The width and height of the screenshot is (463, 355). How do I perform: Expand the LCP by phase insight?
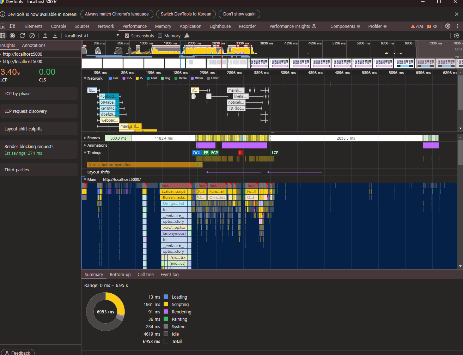tap(39, 93)
